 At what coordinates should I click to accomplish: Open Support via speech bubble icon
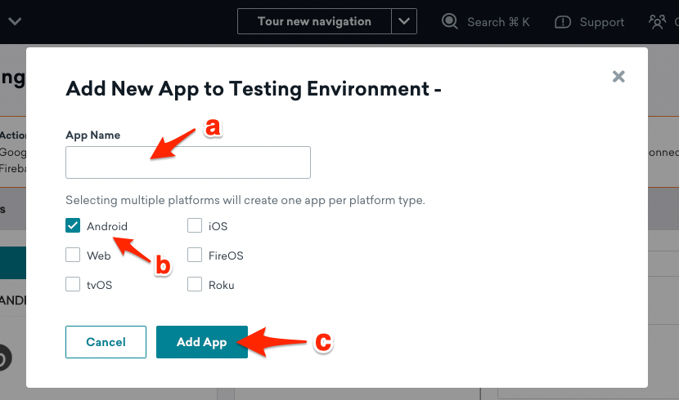click(x=563, y=22)
